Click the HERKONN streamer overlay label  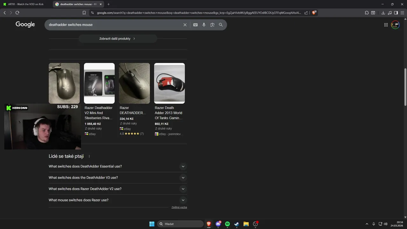[x=17, y=108]
